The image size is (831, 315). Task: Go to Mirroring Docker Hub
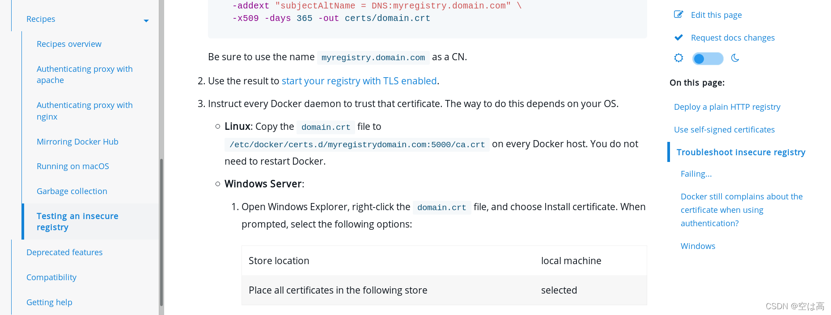tap(77, 141)
